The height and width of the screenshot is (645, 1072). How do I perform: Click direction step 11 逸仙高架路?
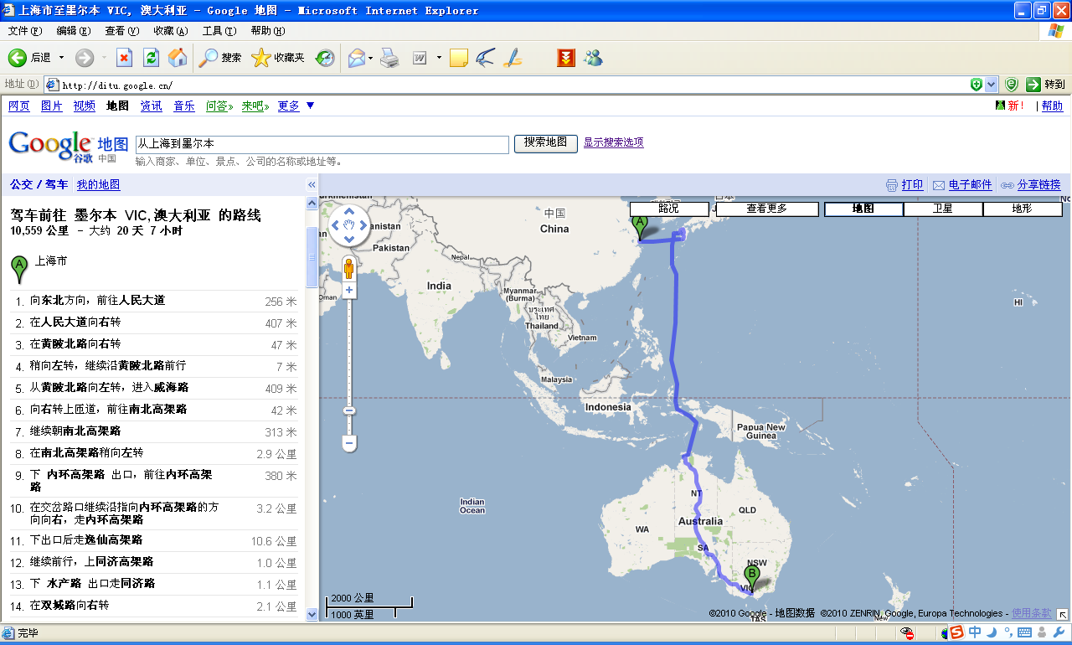click(154, 541)
